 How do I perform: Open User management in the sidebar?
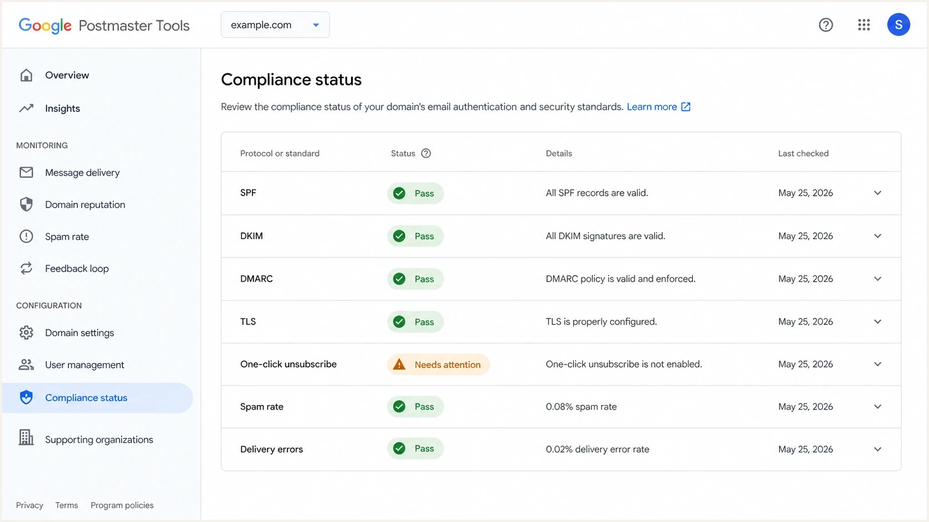tap(84, 365)
